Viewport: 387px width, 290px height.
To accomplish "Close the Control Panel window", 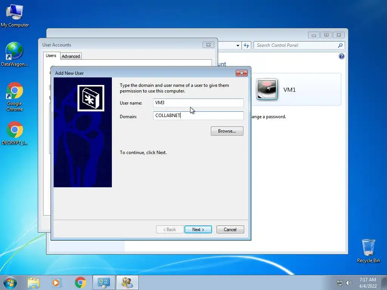I will pyautogui.click(x=339, y=35).
